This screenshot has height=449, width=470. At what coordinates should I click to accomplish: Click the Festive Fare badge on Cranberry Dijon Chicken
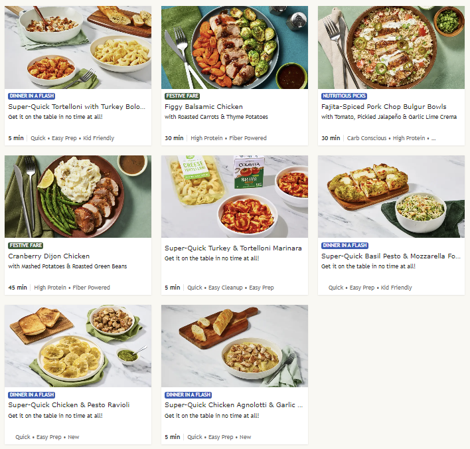(x=26, y=245)
